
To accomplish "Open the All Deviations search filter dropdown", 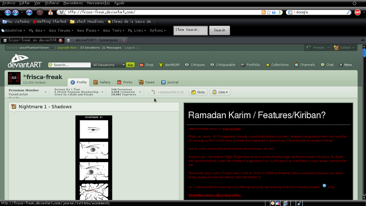I will click(108, 65).
